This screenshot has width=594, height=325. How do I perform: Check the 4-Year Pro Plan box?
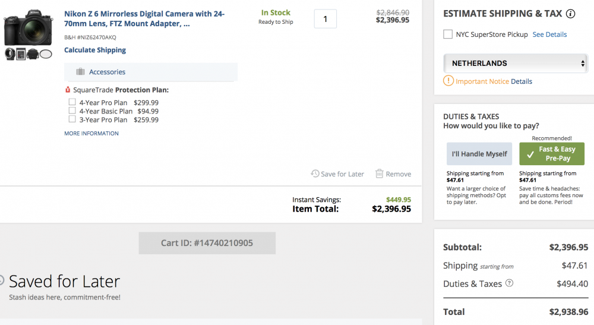click(x=72, y=102)
